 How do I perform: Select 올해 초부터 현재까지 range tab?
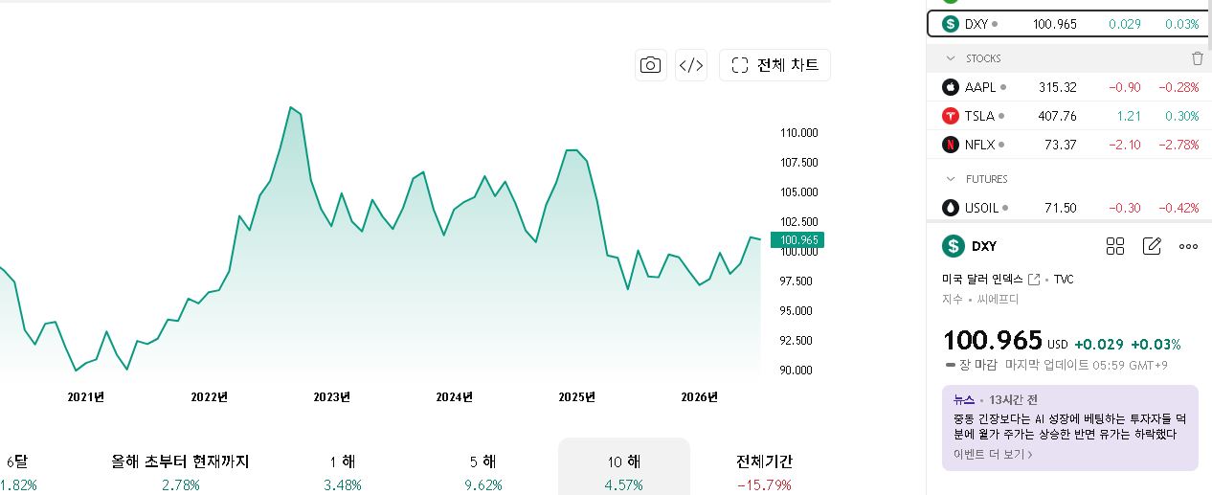tap(181, 472)
